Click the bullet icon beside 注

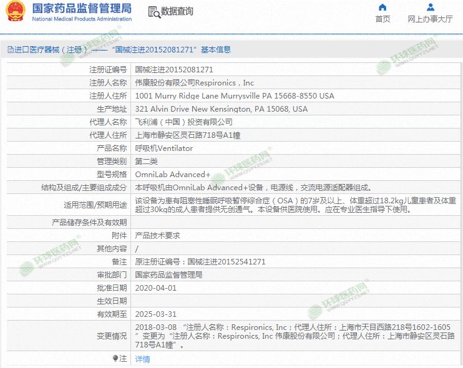tap(115, 359)
